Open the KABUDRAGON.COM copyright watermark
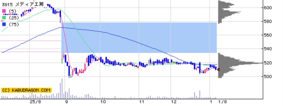This screenshot has height=106, width=283. pos(26,90)
